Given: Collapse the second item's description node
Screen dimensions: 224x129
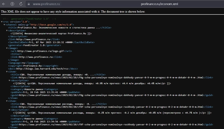Looking at the screenshot, I should (x=9, y=110).
